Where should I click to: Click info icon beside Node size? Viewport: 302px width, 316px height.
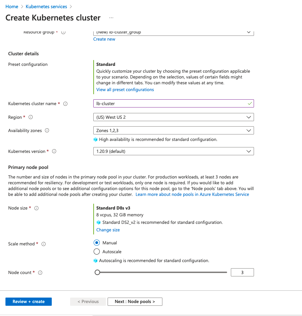[x=36, y=208]
